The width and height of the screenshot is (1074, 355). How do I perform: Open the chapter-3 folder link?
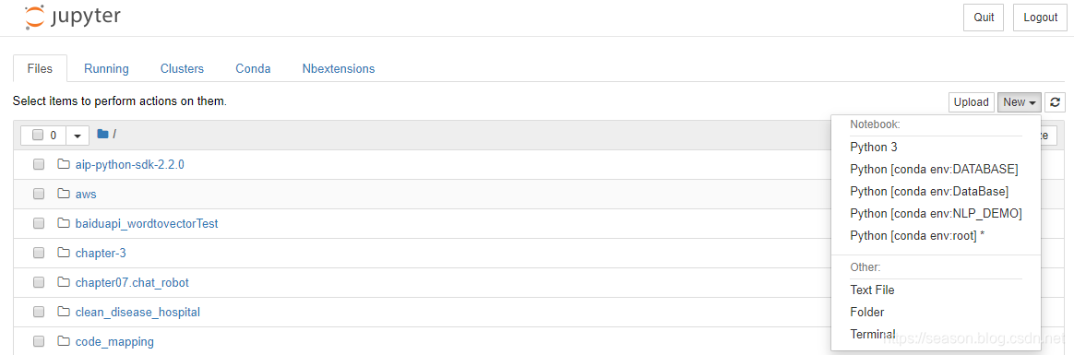tap(101, 253)
